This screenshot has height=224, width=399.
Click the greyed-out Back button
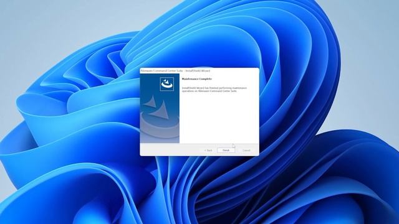(208, 151)
